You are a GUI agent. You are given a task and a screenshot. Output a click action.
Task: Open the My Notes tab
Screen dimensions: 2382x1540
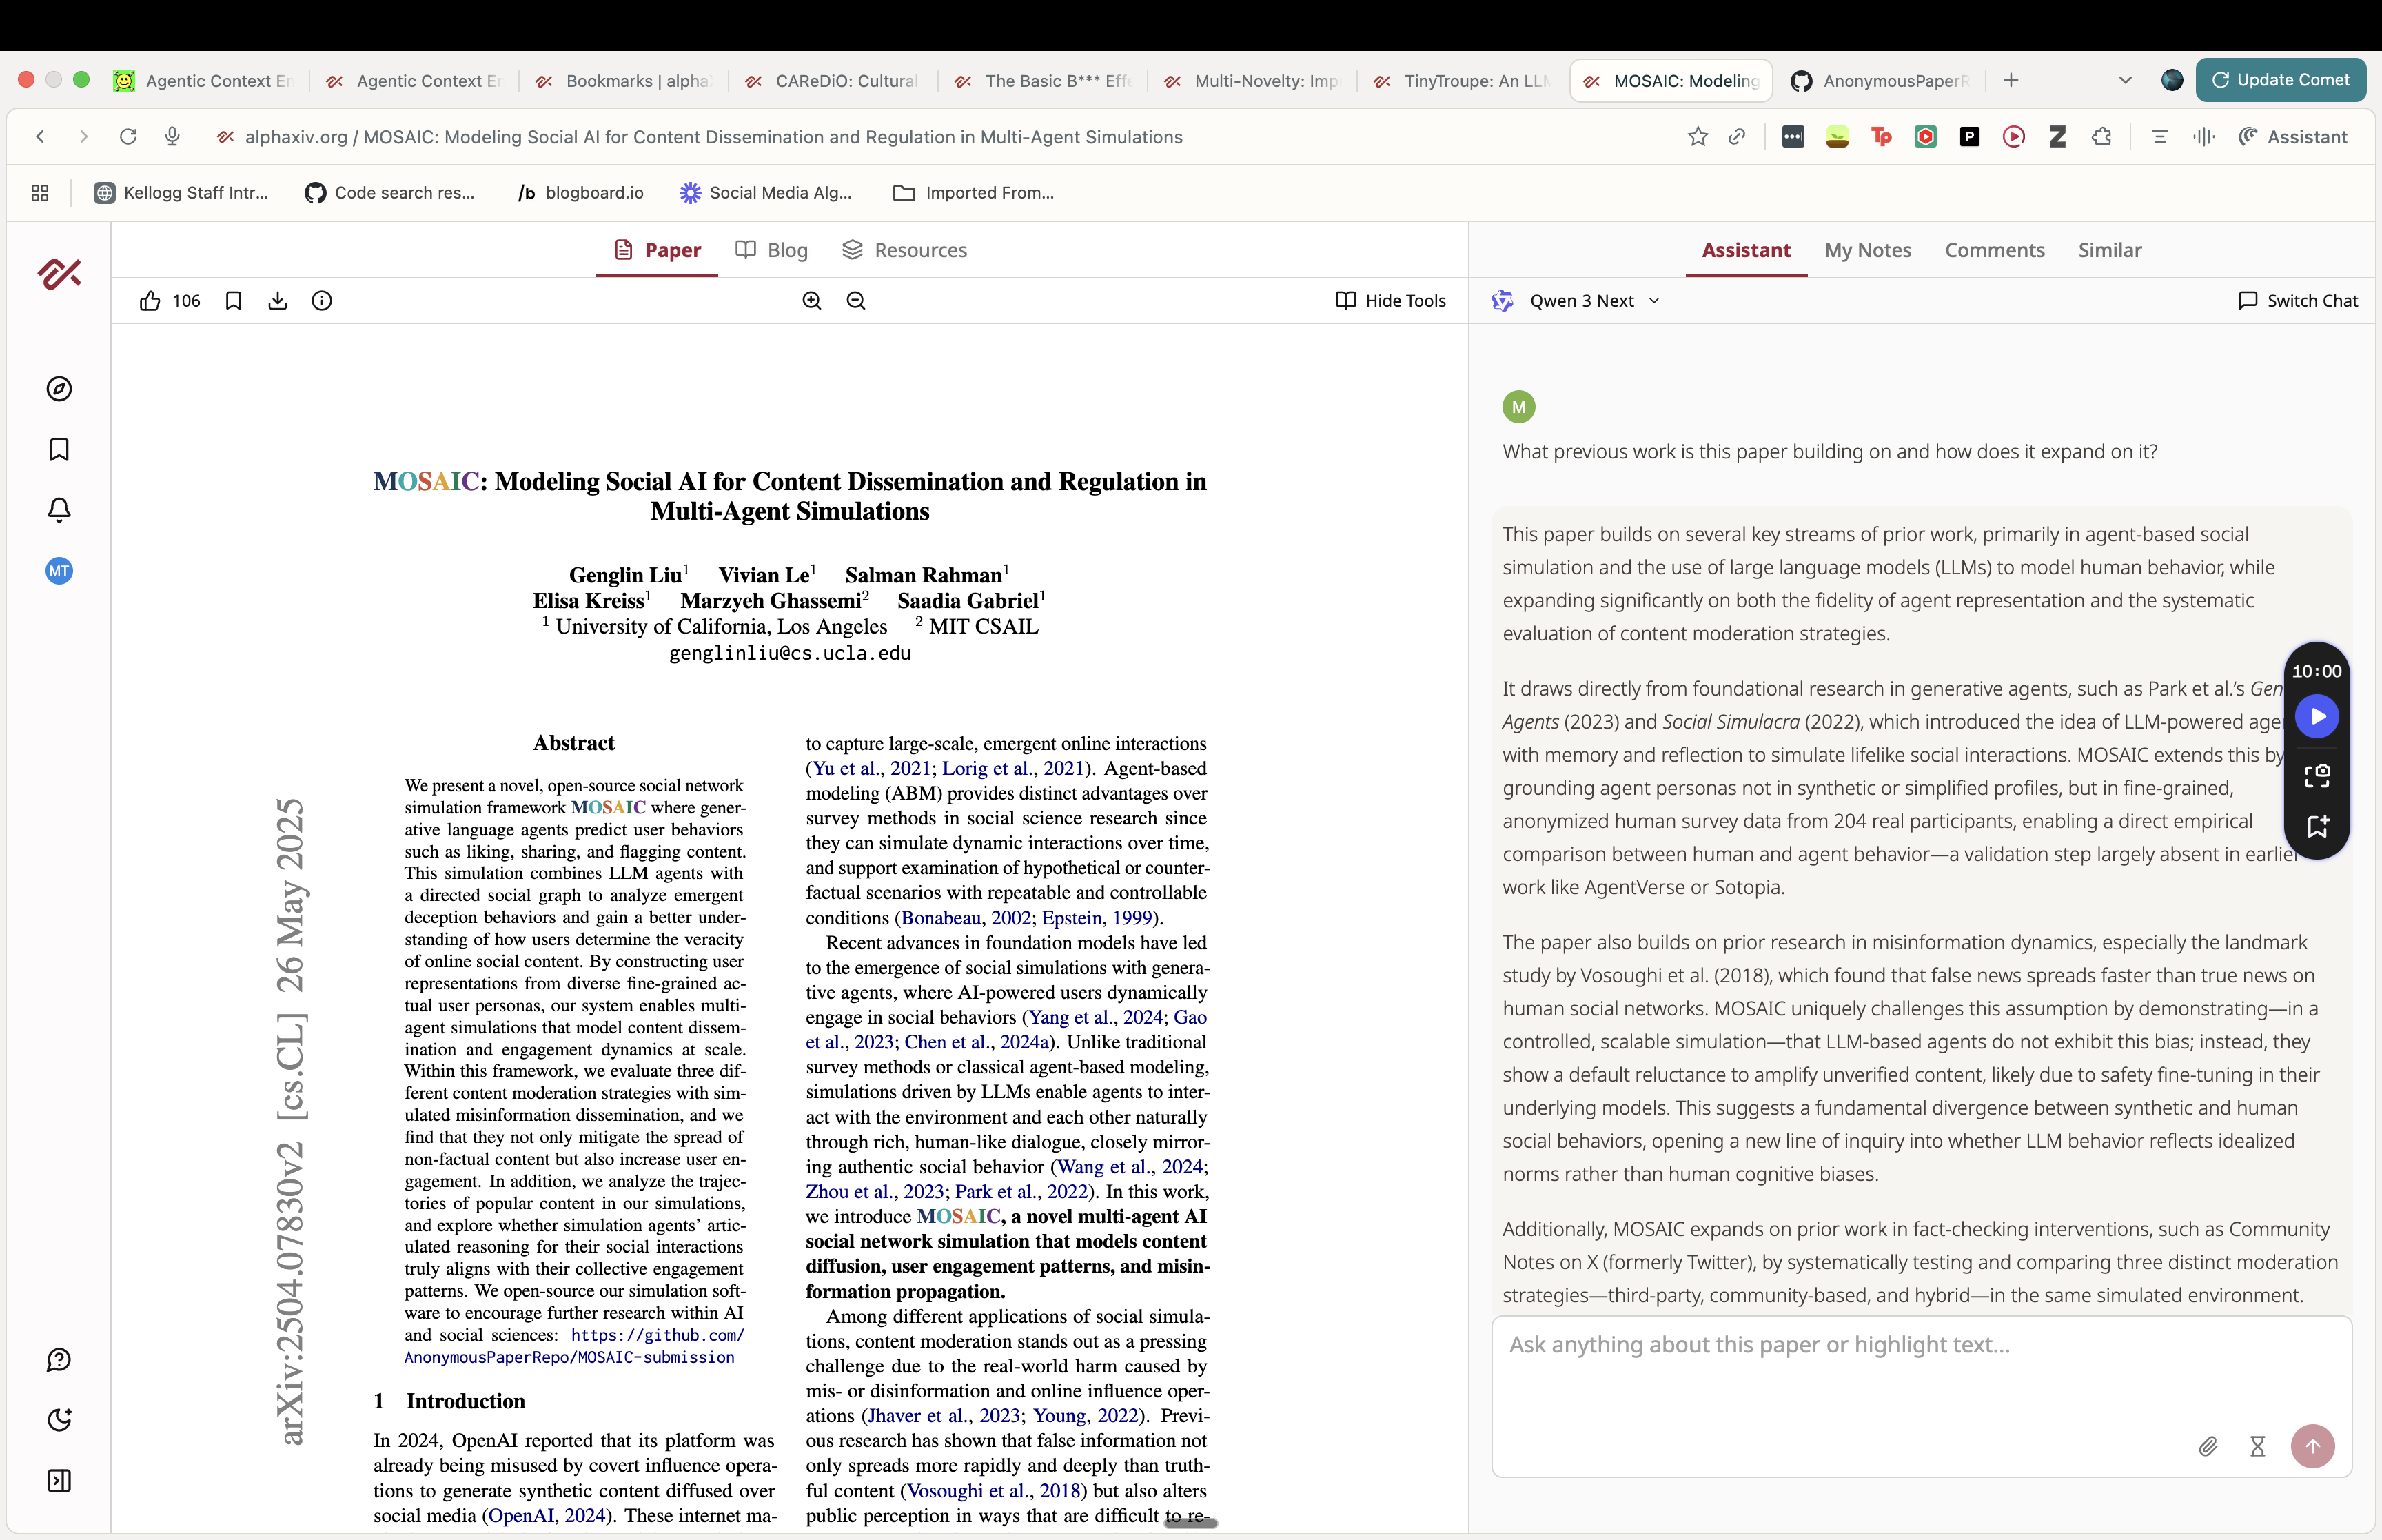coord(1867,250)
